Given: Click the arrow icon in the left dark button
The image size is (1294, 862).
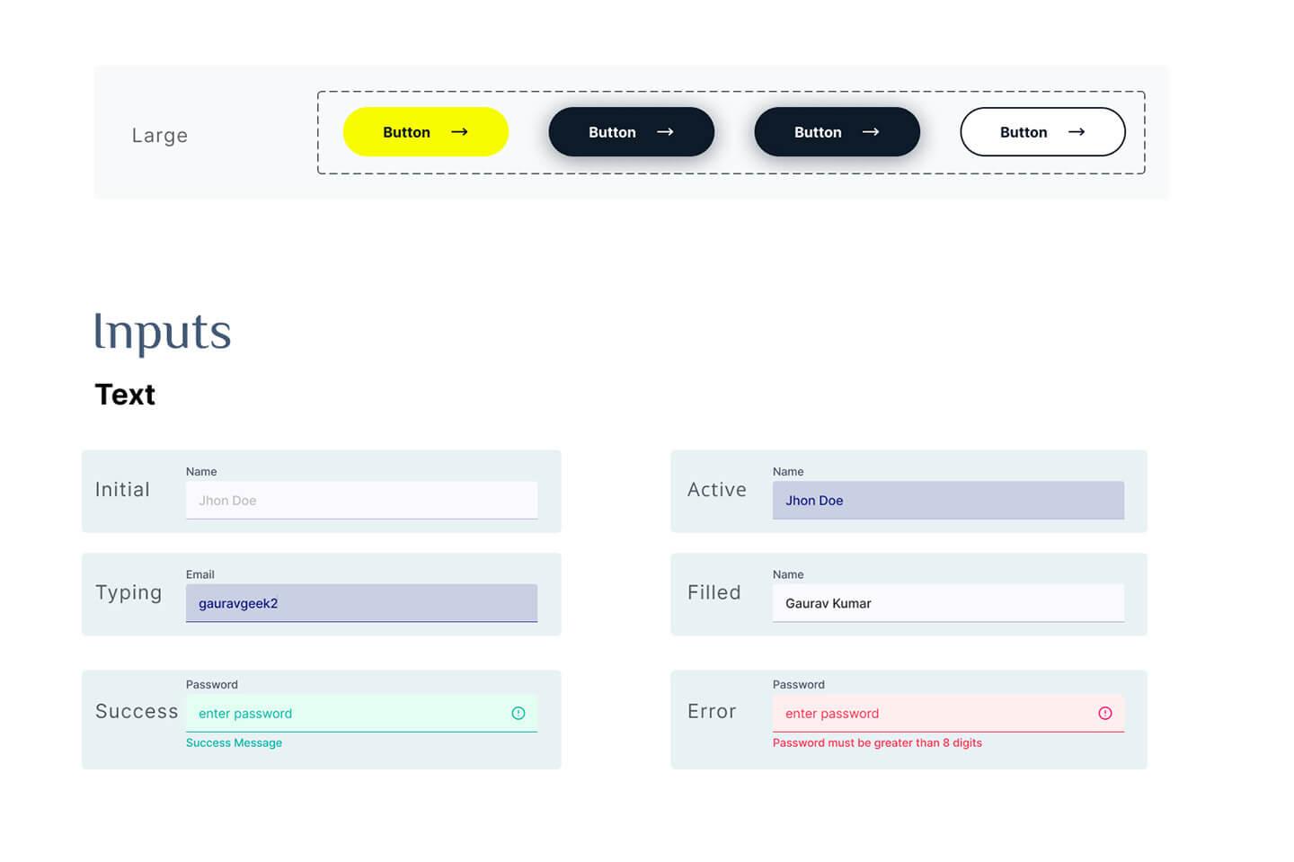Looking at the screenshot, I should (665, 132).
